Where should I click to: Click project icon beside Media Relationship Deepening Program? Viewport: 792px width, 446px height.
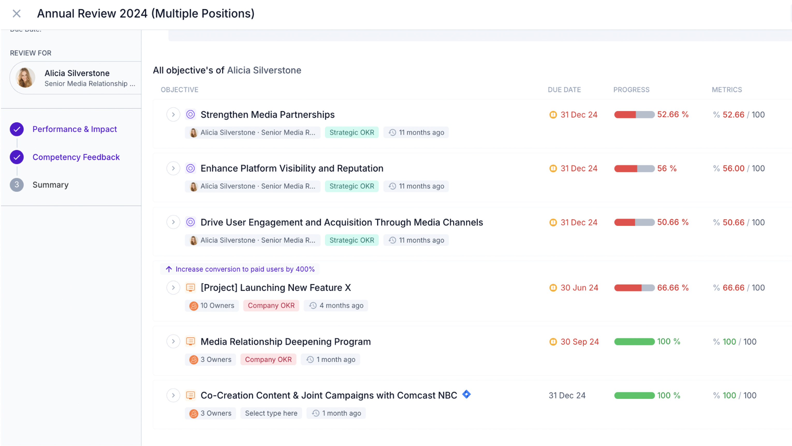tap(190, 341)
